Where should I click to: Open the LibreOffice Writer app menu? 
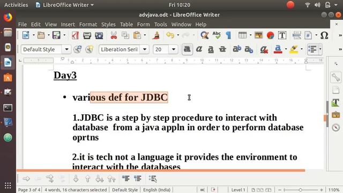tap(65, 5)
